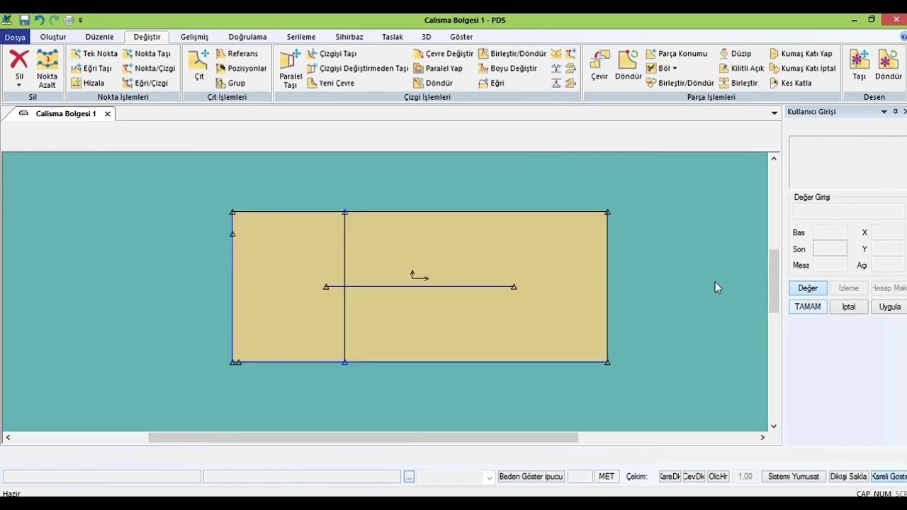Click the Kilitli Açık tool
The image size is (907, 510).
click(x=741, y=69)
